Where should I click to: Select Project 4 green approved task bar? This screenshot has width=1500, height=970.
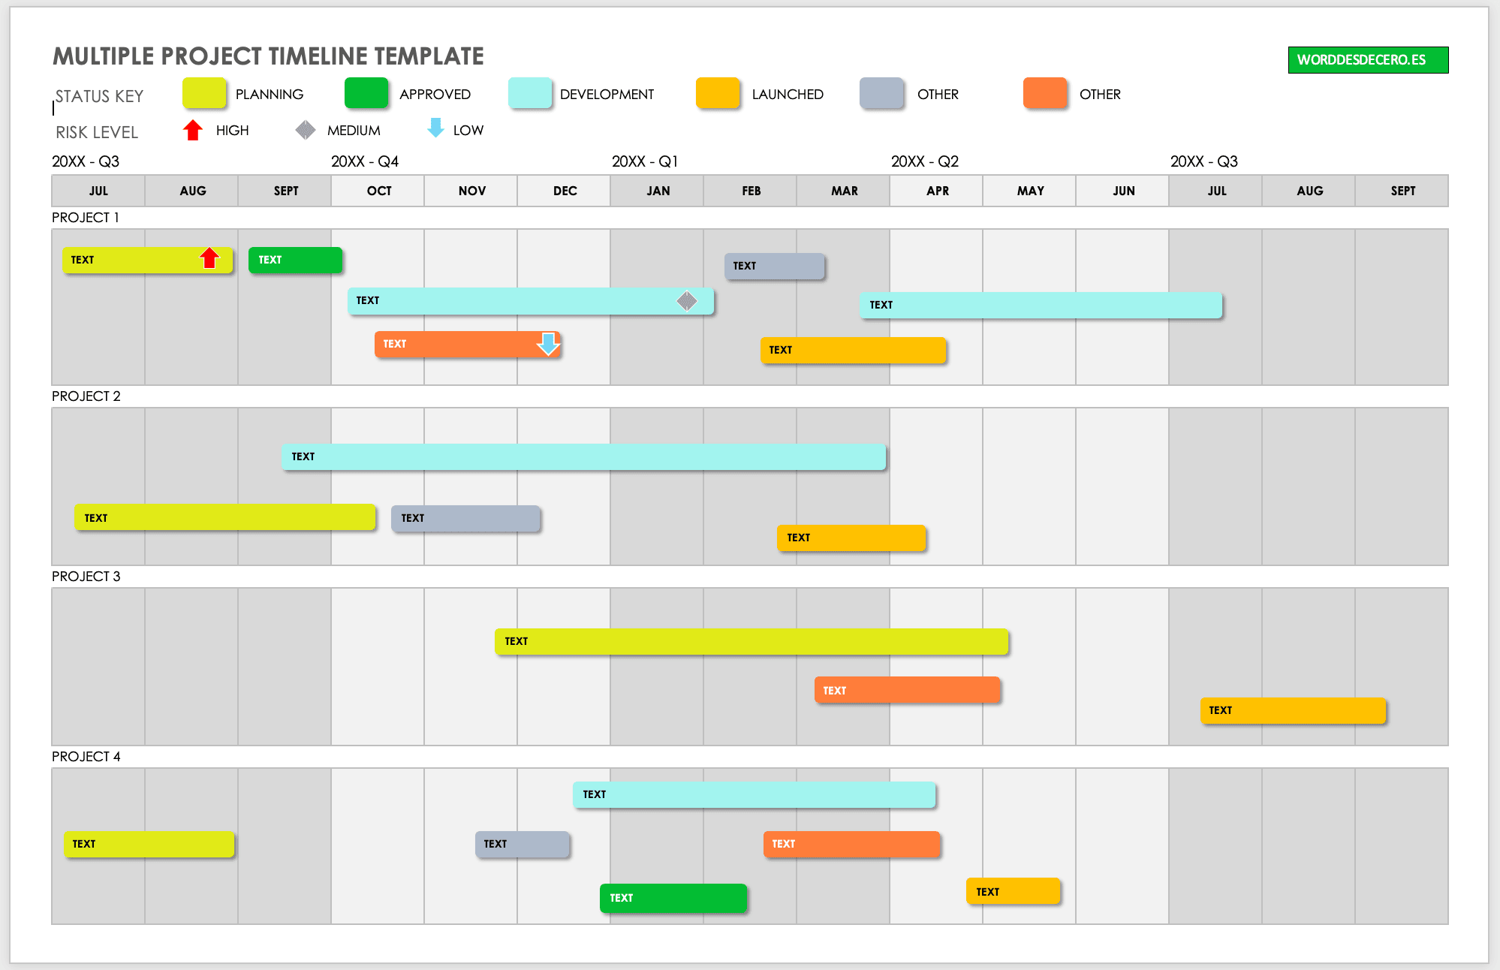[673, 898]
